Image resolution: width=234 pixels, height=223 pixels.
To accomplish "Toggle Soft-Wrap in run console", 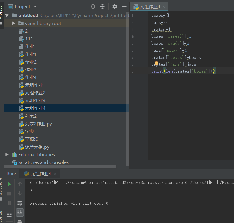I will click(20, 203).
